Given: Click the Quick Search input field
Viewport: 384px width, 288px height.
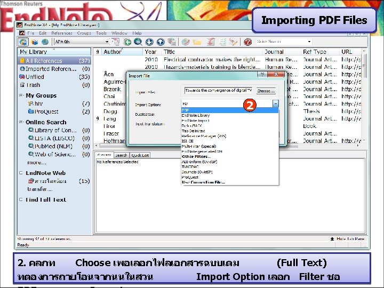Looking at the screenshot, I should pos(281,42).
